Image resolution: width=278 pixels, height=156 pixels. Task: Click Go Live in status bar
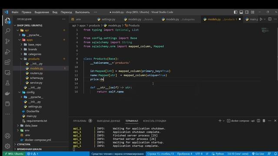click(x=258, y=154)
